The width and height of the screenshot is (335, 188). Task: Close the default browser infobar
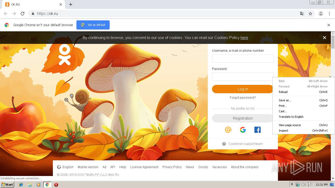329,25
